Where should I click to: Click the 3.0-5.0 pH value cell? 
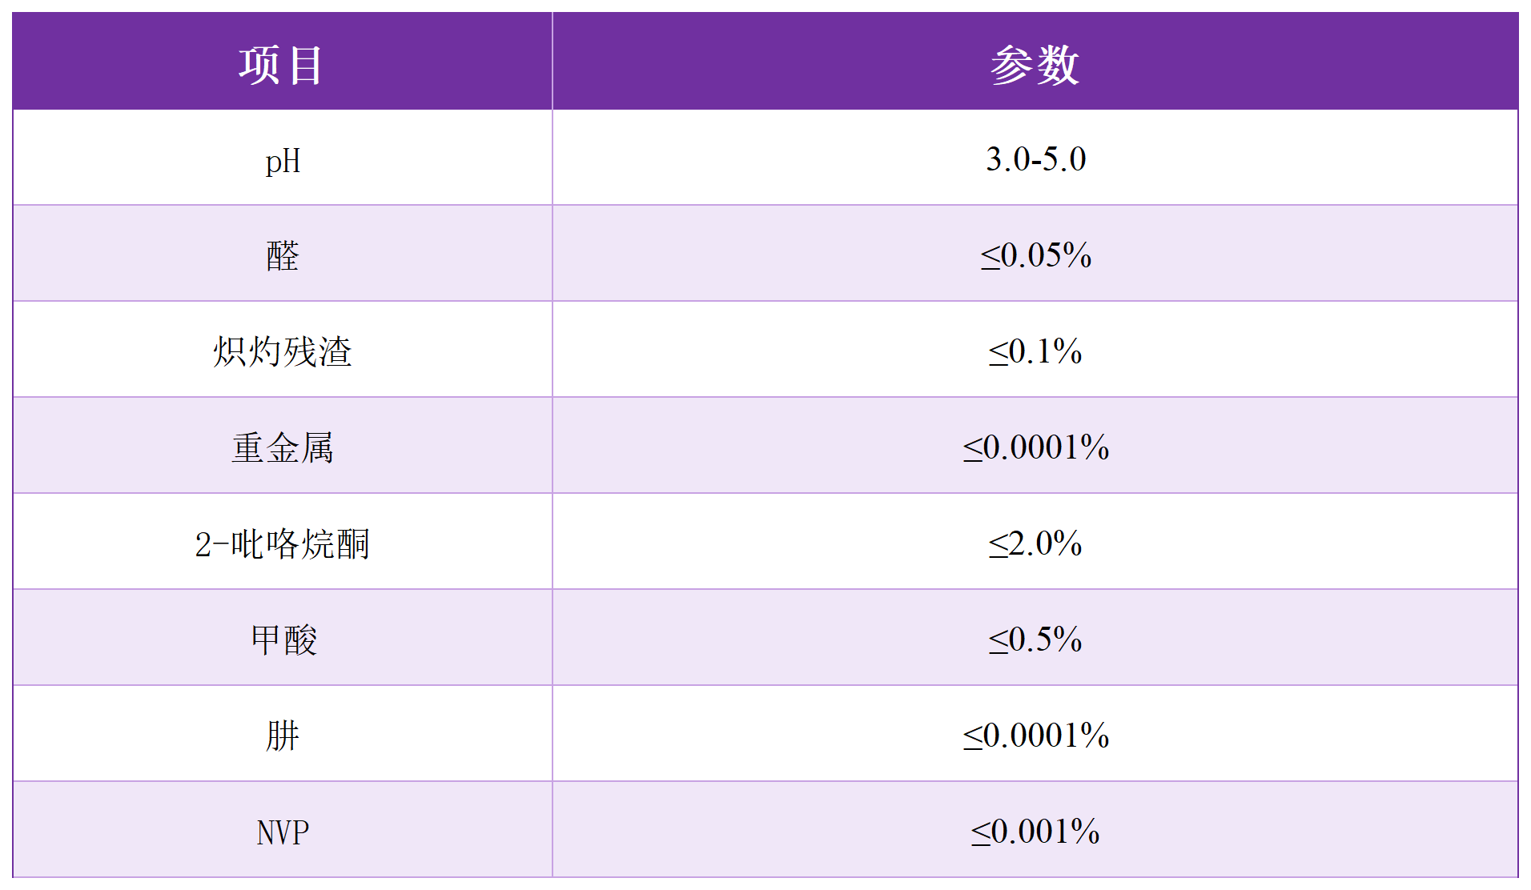coord(1035,159)
